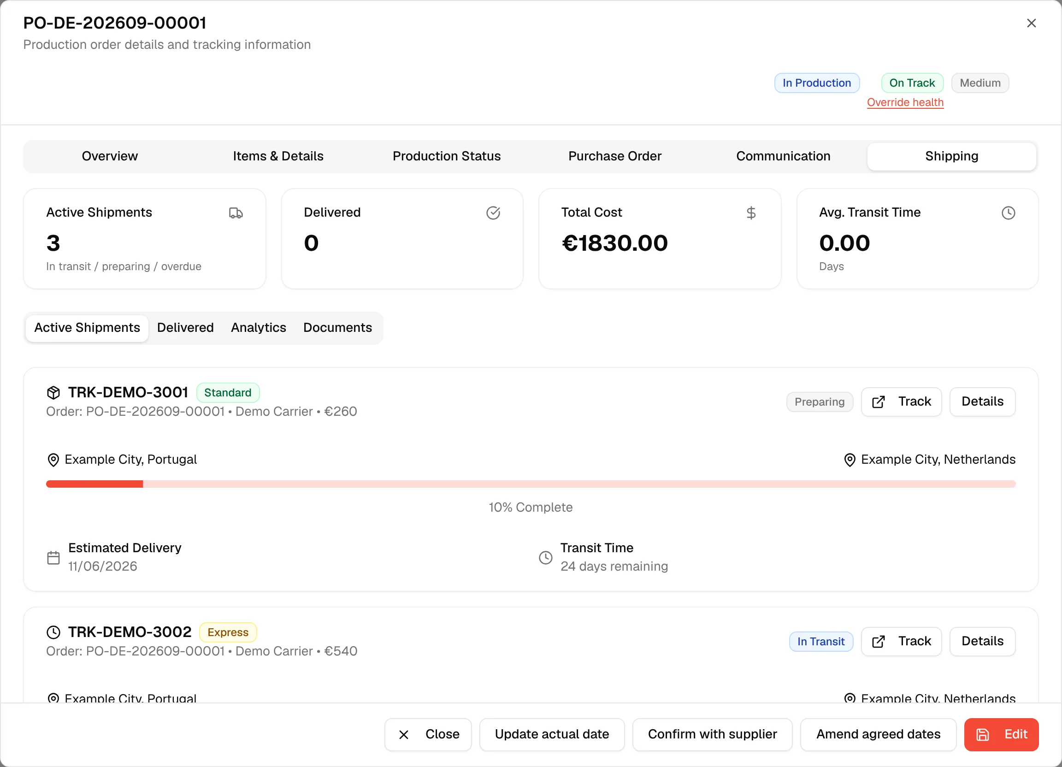This screenshot has width=1062, height=767.
Task: Click the Override health link
Action: tap(905, 102)
